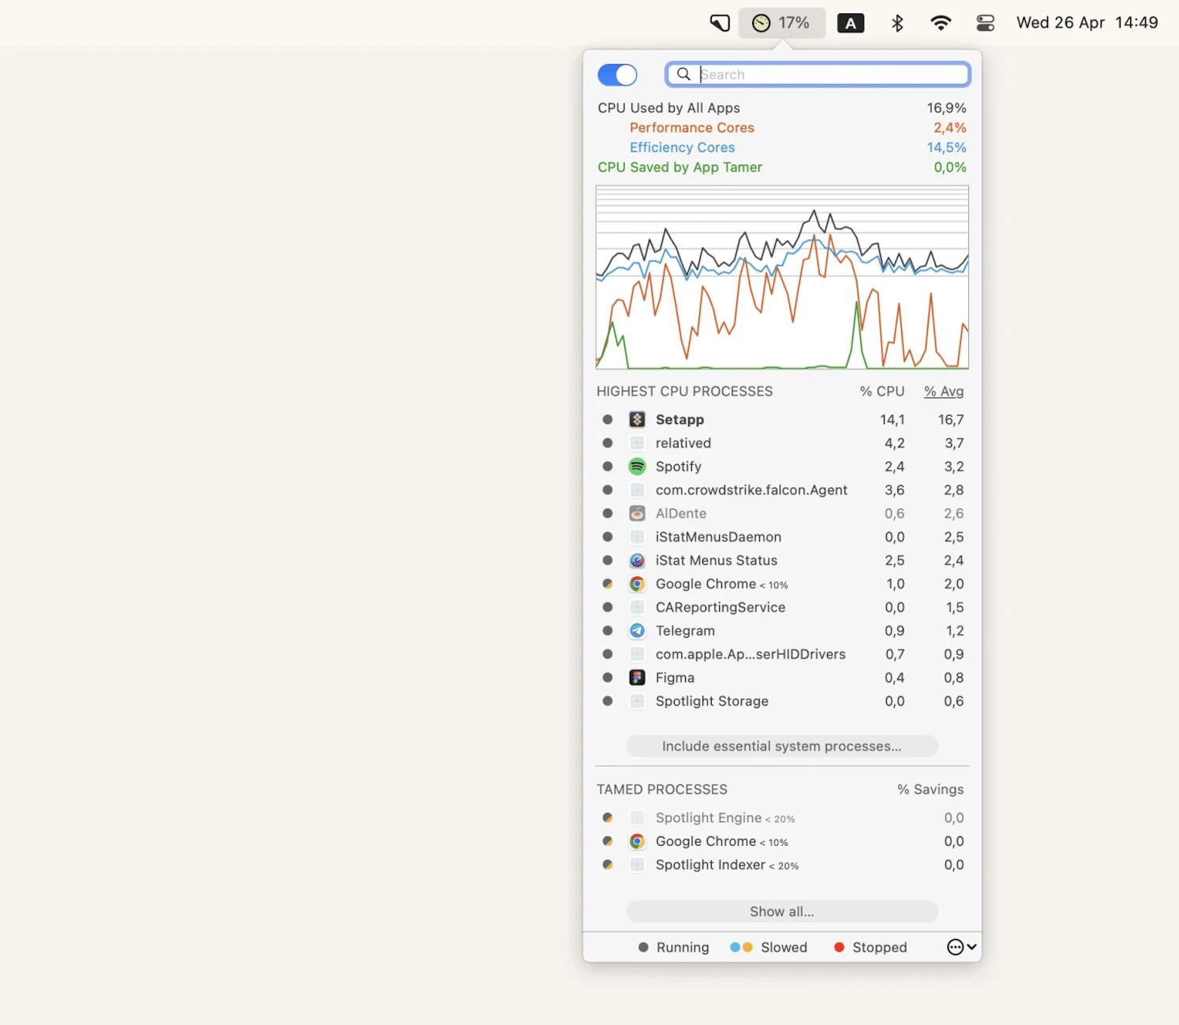
Task: Click the com.crowdstrike.falcon.Agent process icon
Action: [x=638, y=490]
